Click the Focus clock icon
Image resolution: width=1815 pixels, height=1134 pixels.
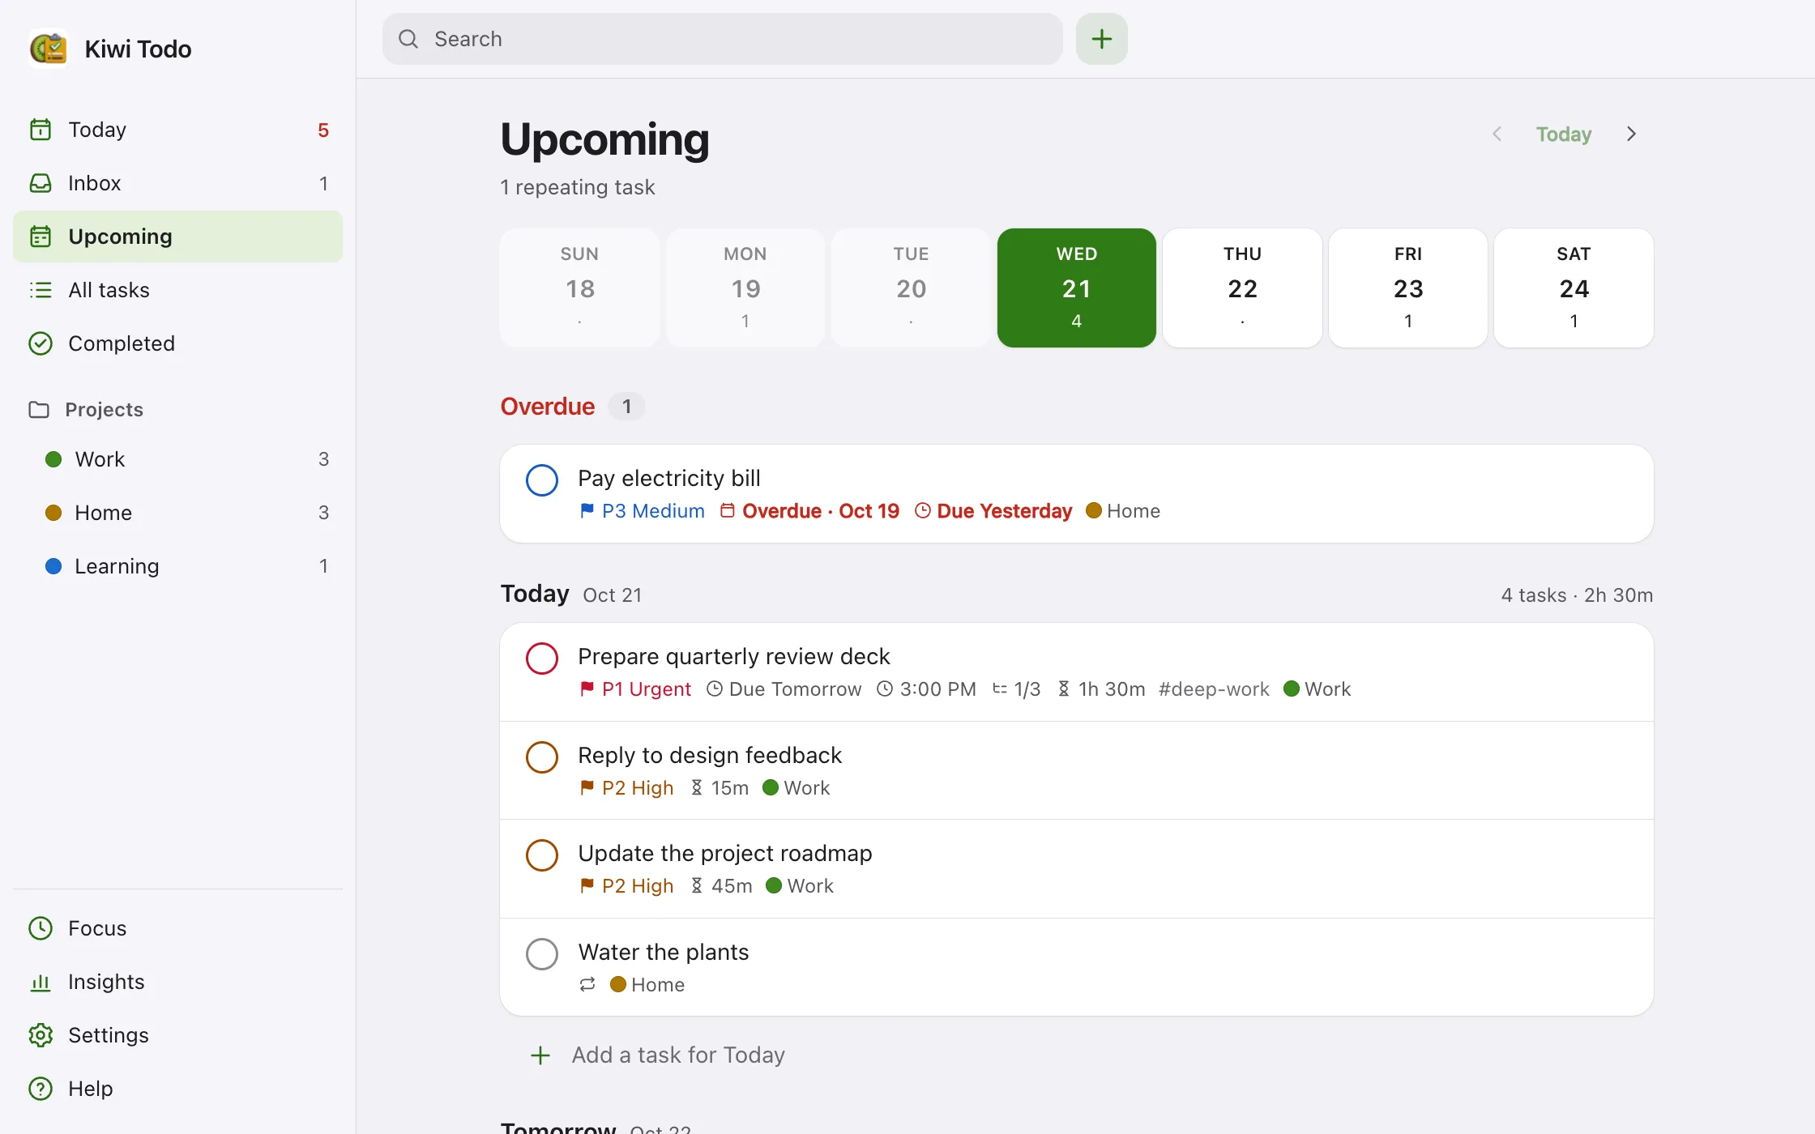(41, 928)
